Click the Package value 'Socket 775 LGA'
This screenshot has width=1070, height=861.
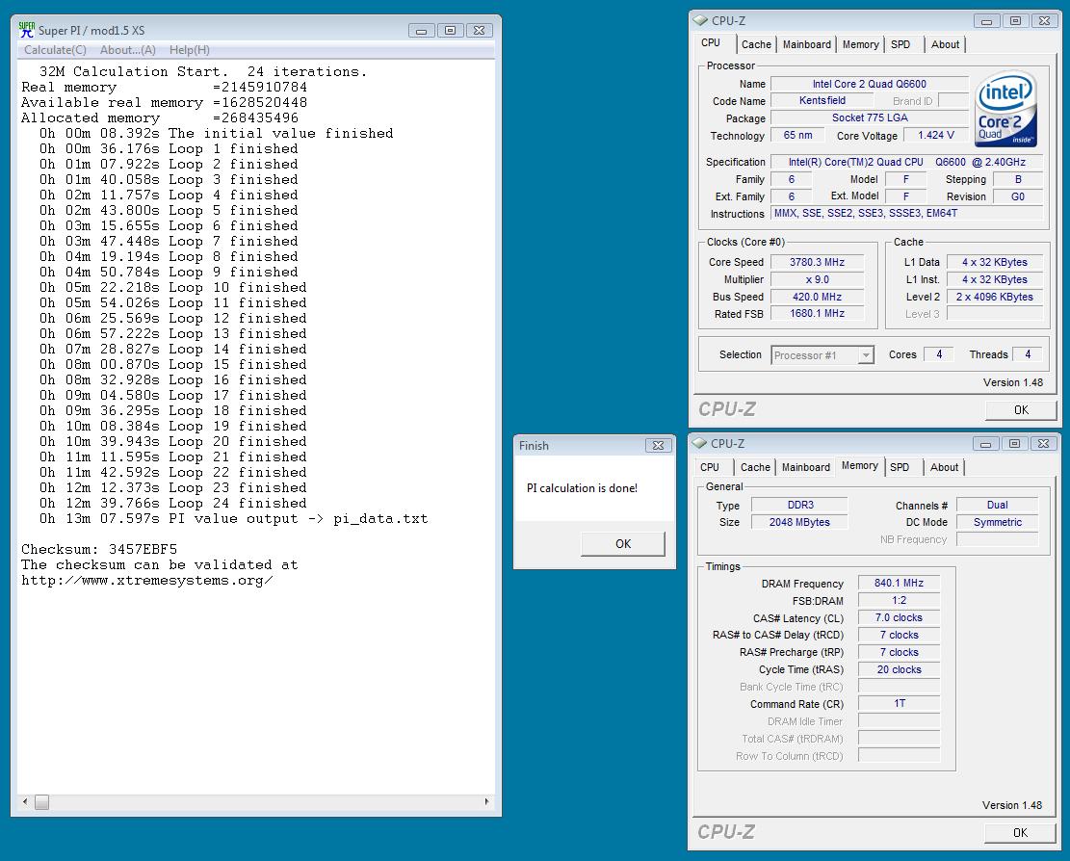[x=870, y=118]
